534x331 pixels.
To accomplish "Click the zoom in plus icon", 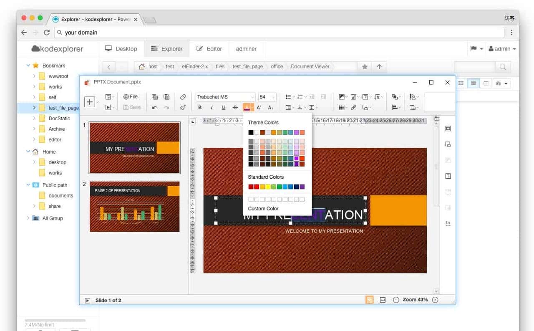I will [x=435, y=300].
